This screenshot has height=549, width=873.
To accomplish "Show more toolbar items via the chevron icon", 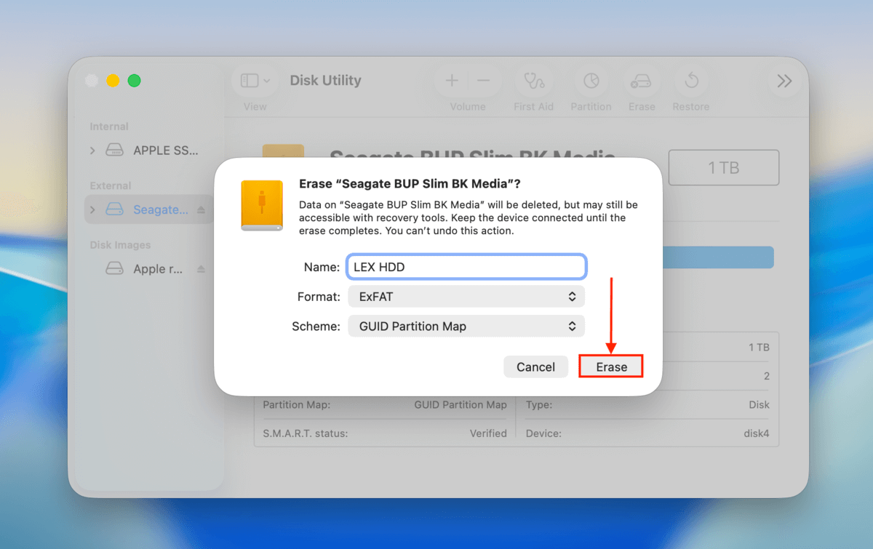I will coord(784,81).
